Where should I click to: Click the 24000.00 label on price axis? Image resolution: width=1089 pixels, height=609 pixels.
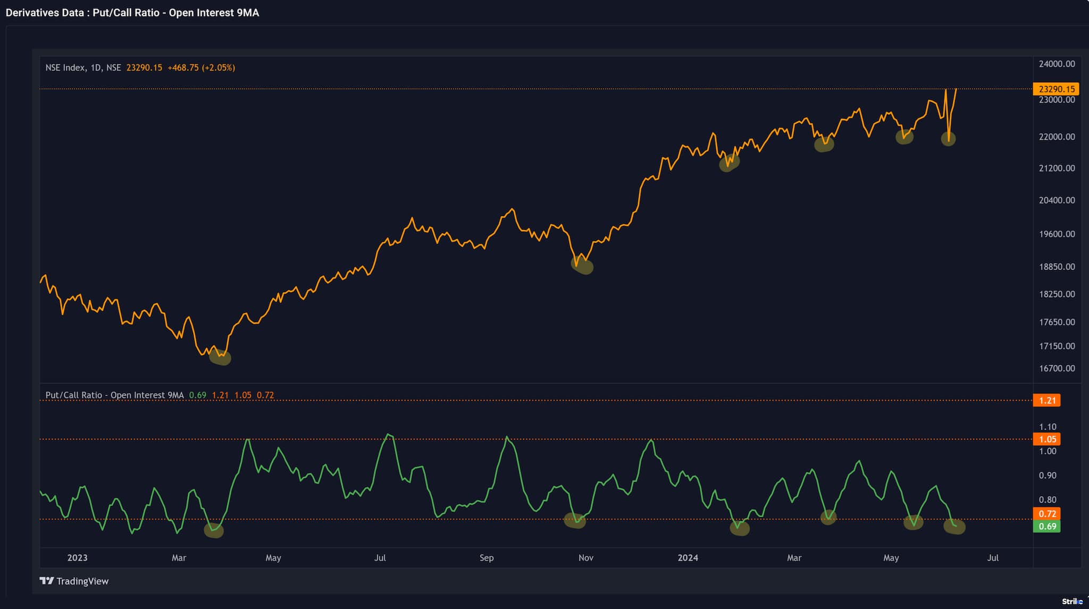point(1057,64)
